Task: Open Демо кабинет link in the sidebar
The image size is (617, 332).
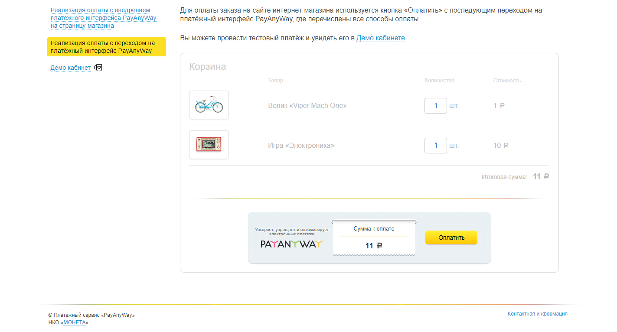Action: (x=71, y=68)
